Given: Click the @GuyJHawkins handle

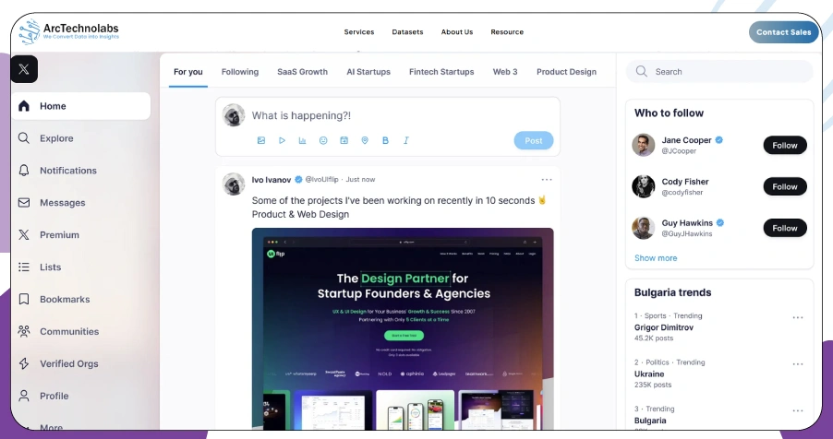Looking at the screenshot, I should 687,234.
